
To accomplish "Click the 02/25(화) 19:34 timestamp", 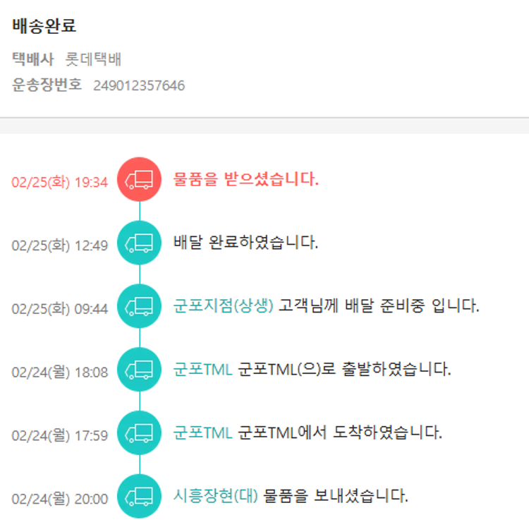I will click(x=59, y=182).
